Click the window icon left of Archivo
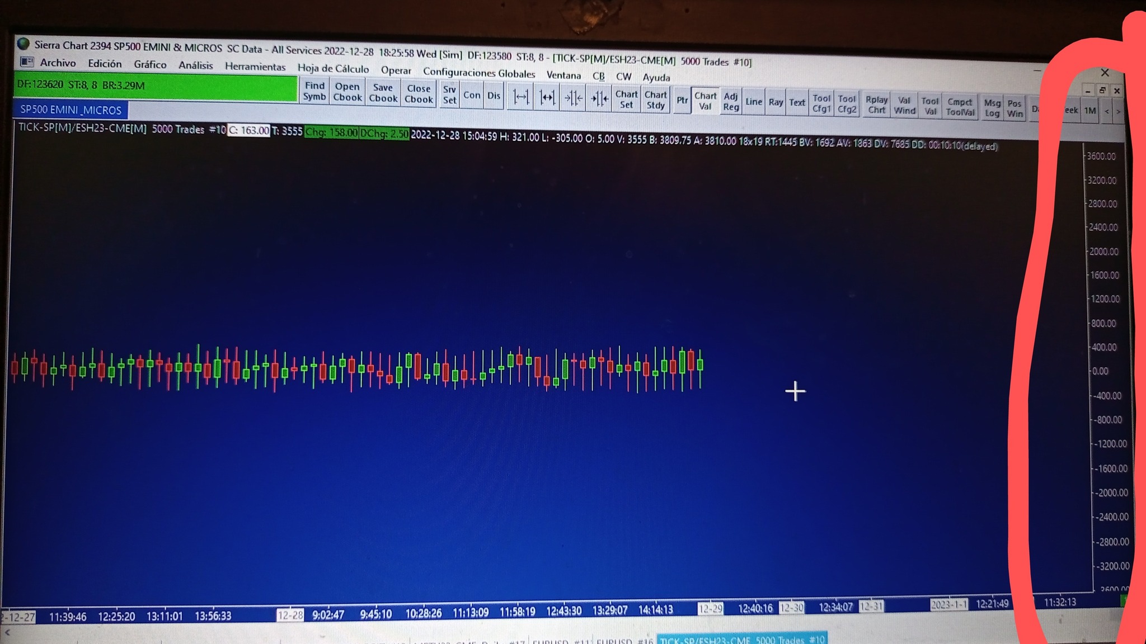 (x=26, y=61)
